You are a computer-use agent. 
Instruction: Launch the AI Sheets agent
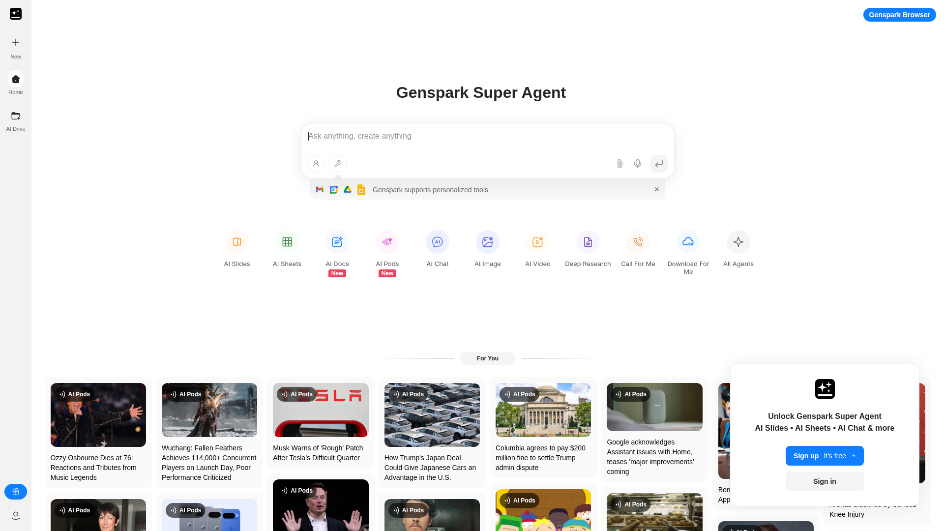[287, 242]
